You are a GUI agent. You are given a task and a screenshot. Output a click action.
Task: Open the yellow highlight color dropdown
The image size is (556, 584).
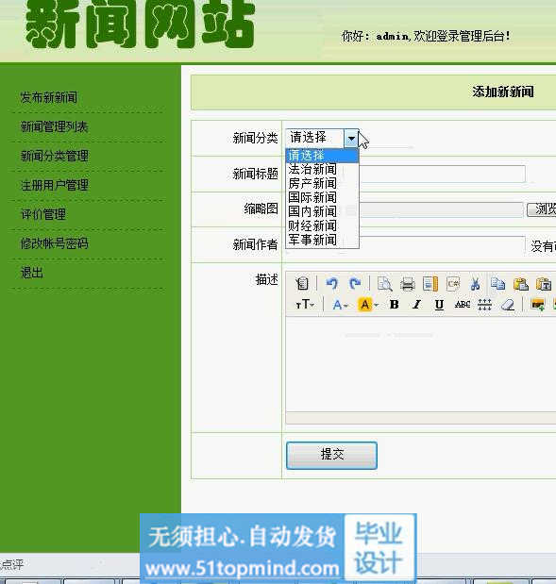tap(368, 305)
